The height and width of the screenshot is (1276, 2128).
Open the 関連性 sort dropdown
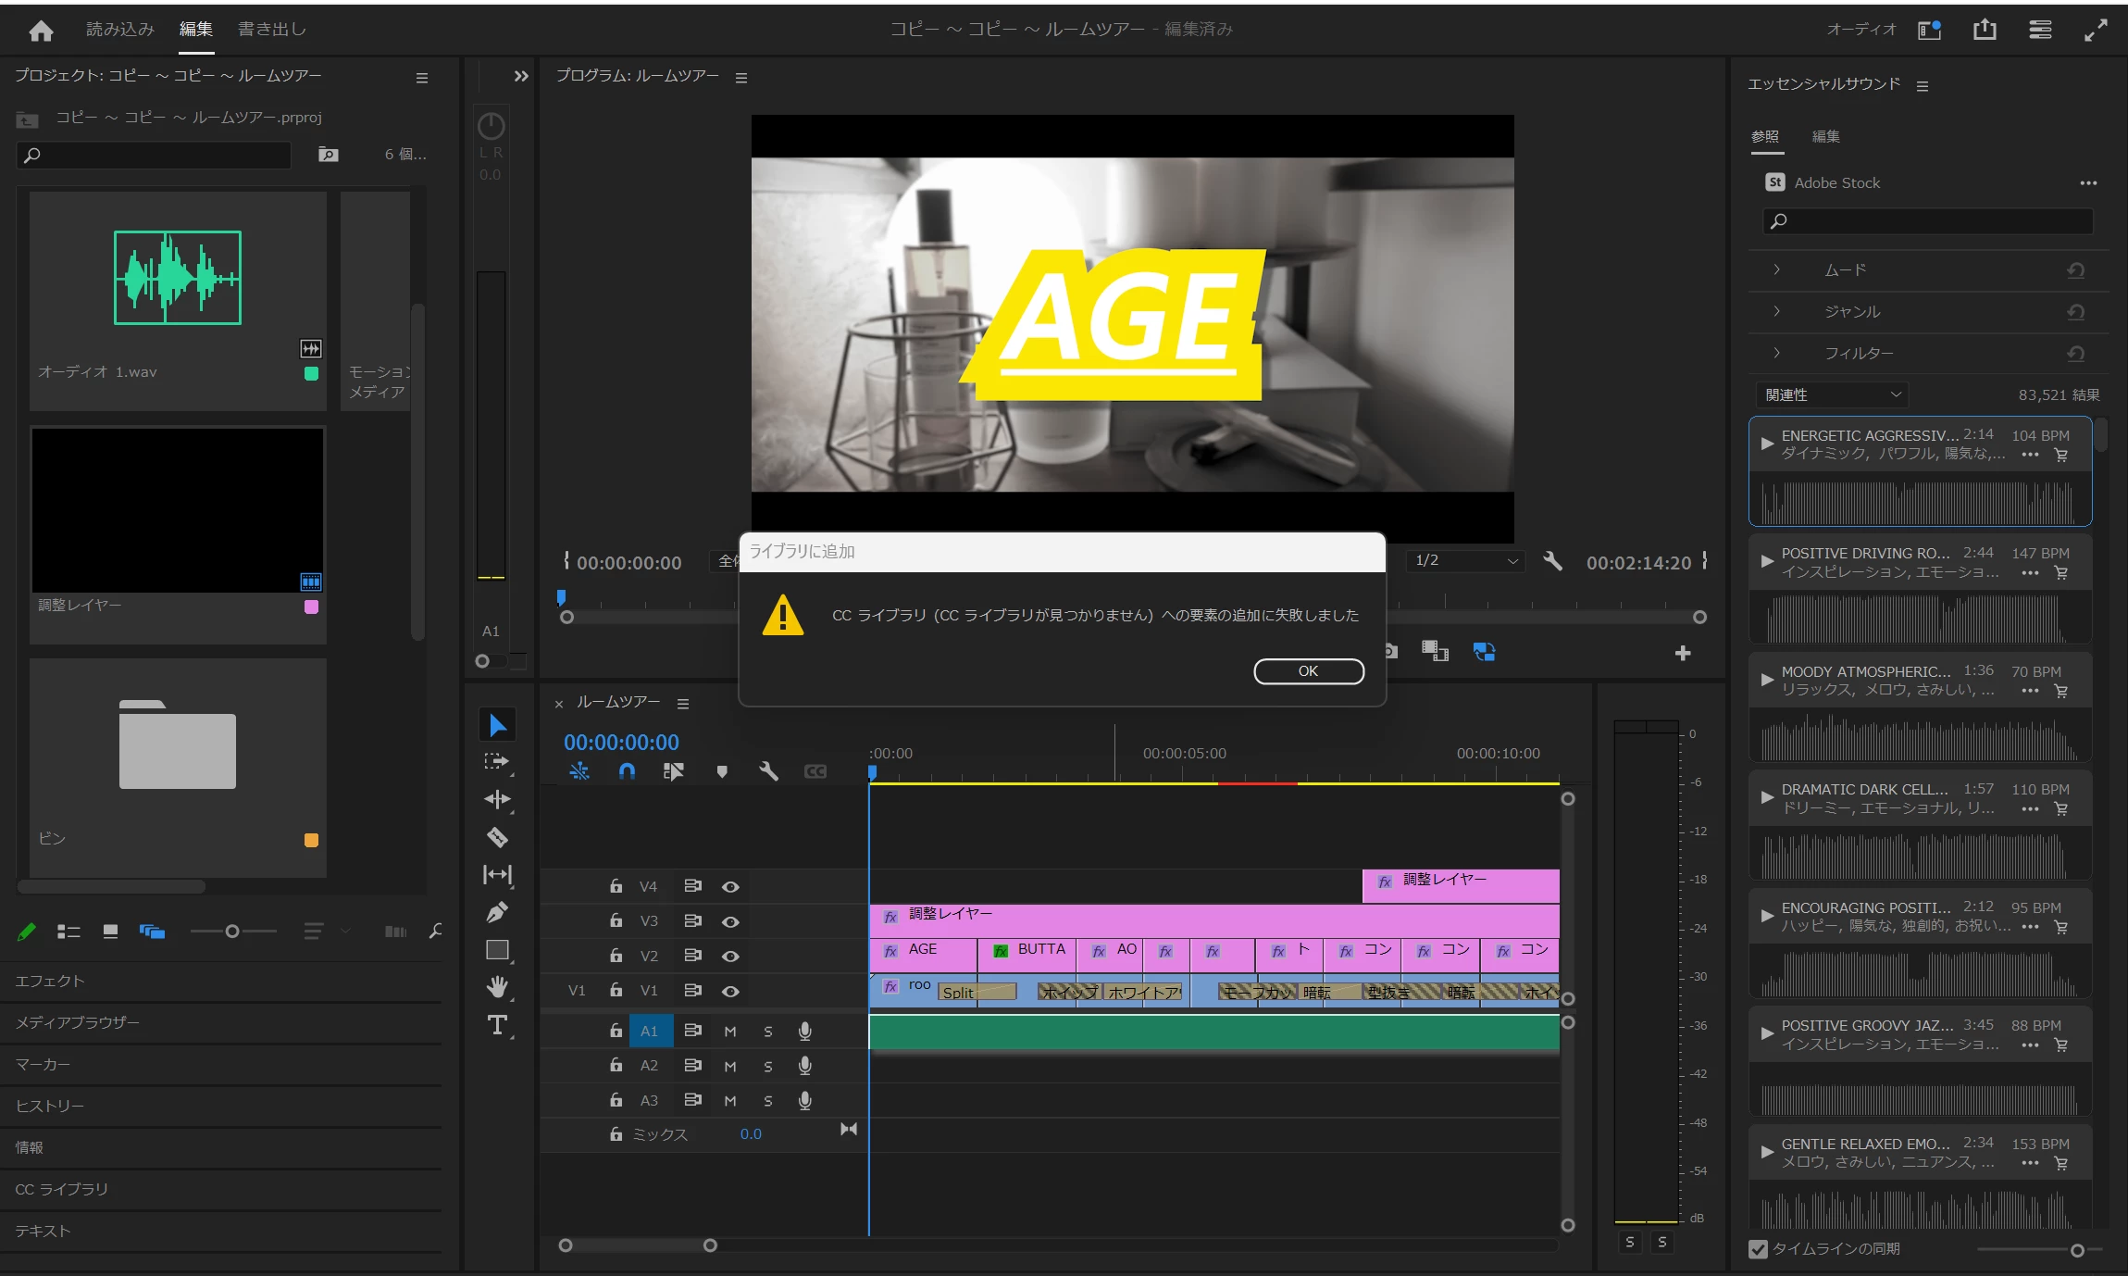click(1832, 395)
